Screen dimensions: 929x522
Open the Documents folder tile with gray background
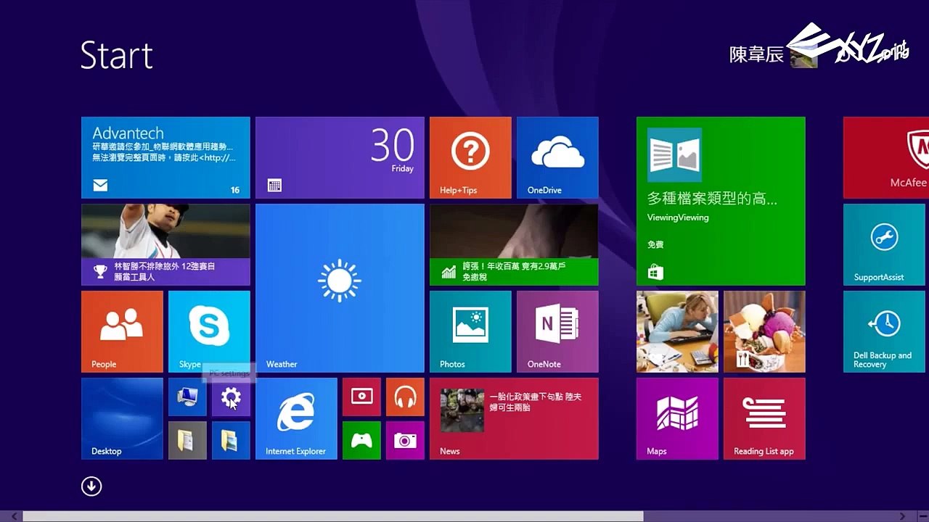coord(187,440)
